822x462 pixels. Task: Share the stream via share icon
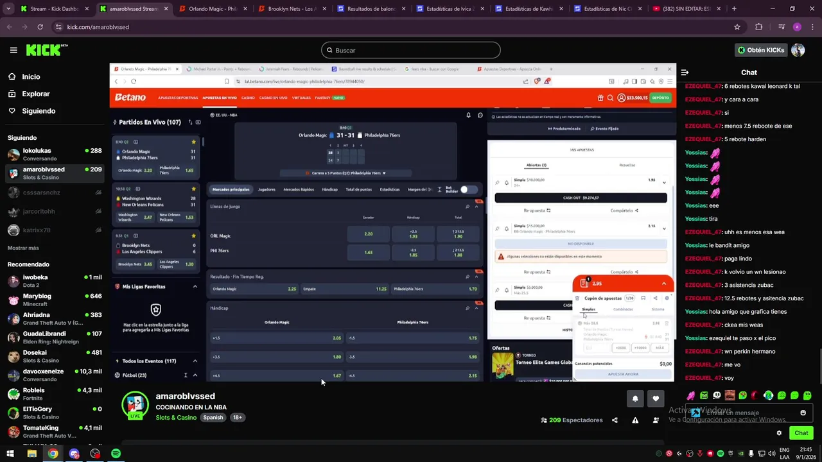click(x=615, y=420)
